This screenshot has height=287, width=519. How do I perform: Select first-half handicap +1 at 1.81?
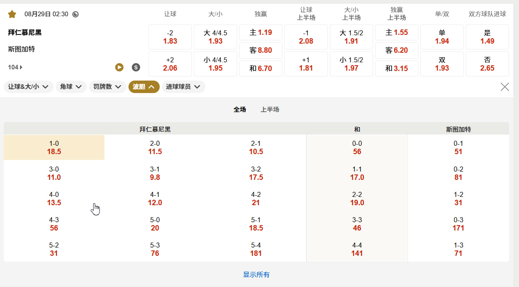[x=306, y=64]
